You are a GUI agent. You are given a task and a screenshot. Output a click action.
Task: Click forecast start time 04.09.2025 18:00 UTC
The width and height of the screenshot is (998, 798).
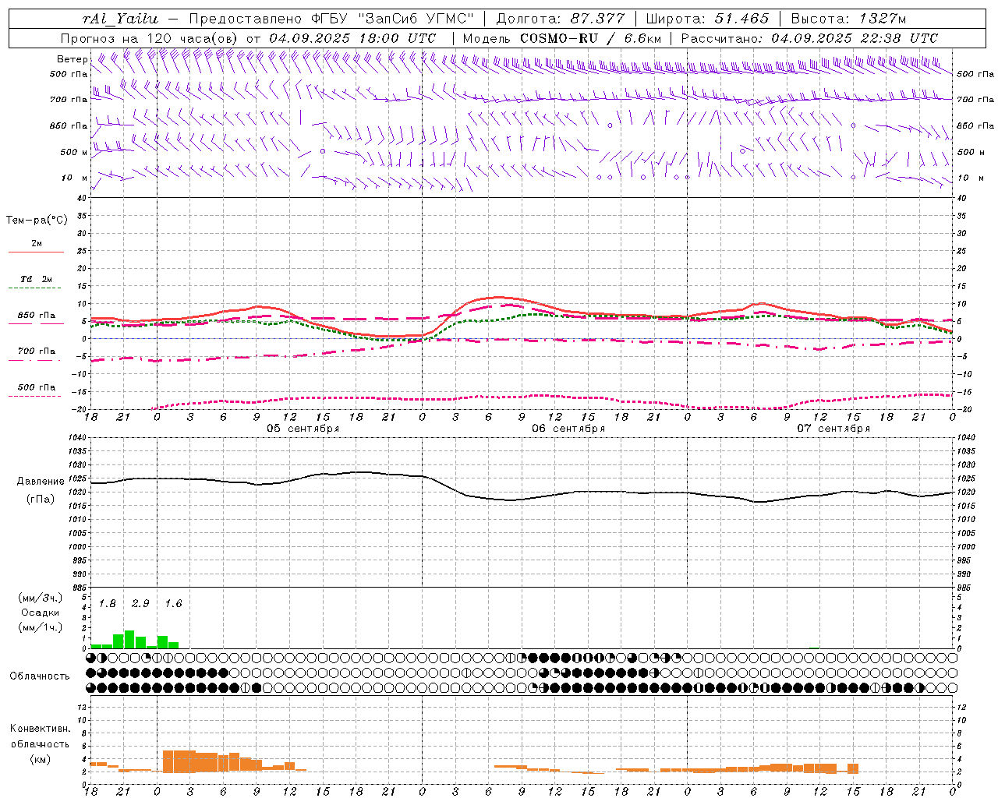coord(353,37)
